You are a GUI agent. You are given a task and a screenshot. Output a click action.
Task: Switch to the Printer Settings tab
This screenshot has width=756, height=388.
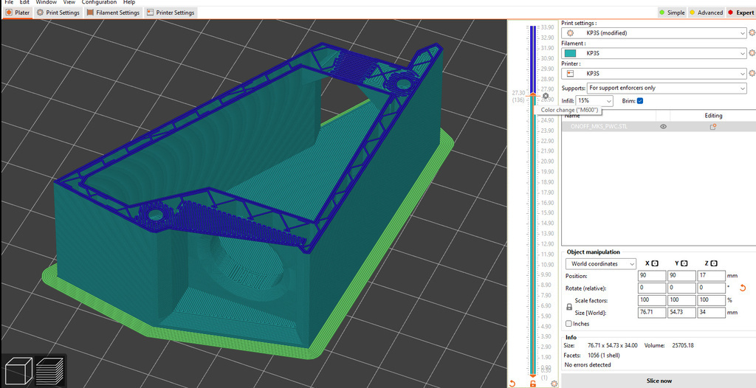(x=171, y=13)
